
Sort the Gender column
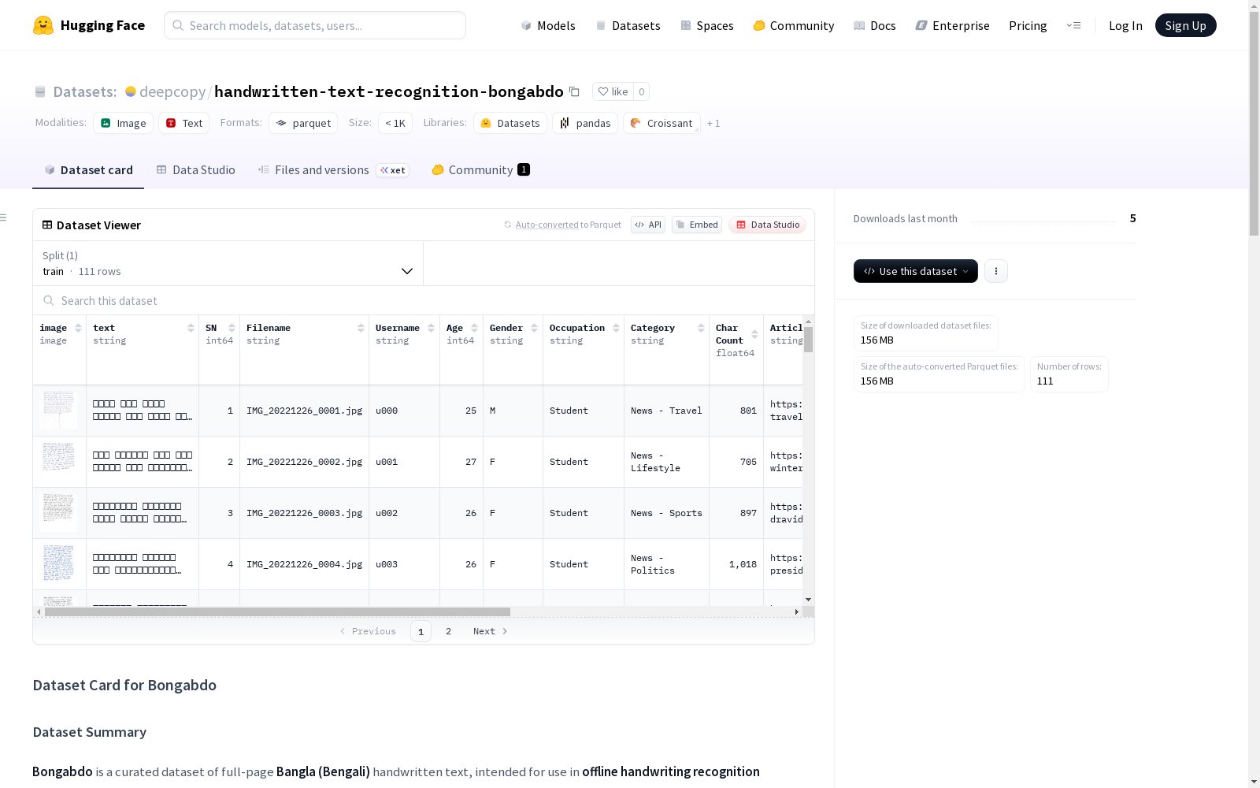pos(534,328)
